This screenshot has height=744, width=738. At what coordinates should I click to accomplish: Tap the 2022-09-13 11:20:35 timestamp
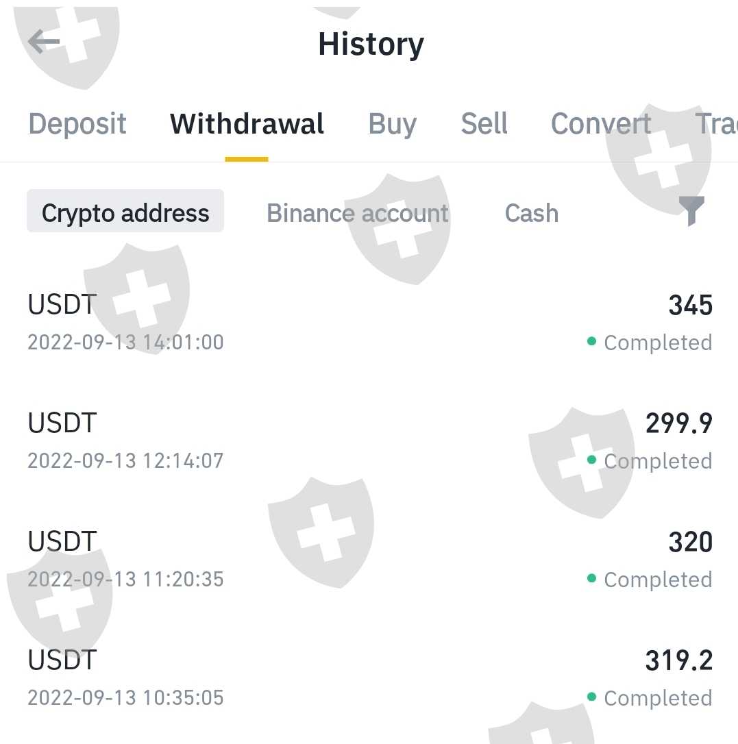(x=125, y=579)
